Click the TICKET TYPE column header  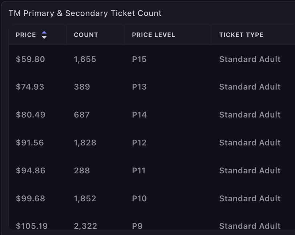point(241,35)
